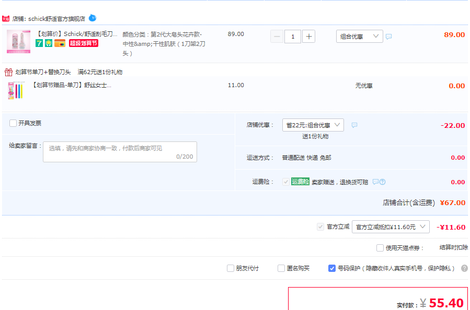
Task: Click the 划算节单刀+替换刀头 promotion title
Action: tap(43, 72)
